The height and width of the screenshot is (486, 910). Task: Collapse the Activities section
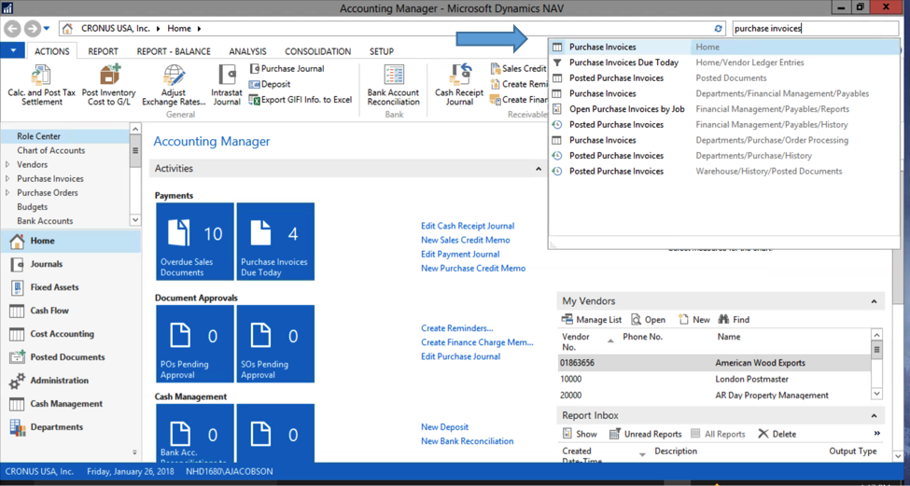[538, 169]
